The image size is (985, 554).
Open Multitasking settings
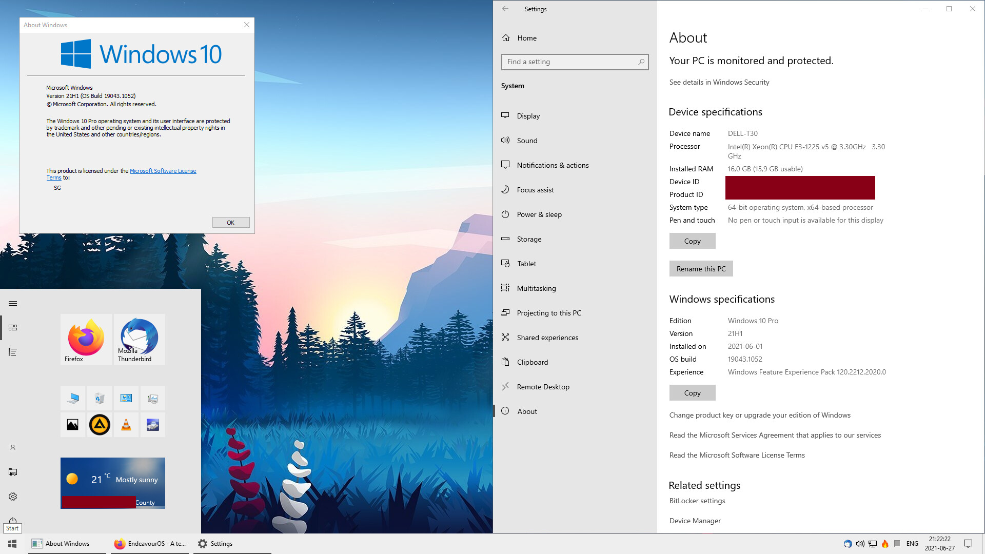coord(575,288)
